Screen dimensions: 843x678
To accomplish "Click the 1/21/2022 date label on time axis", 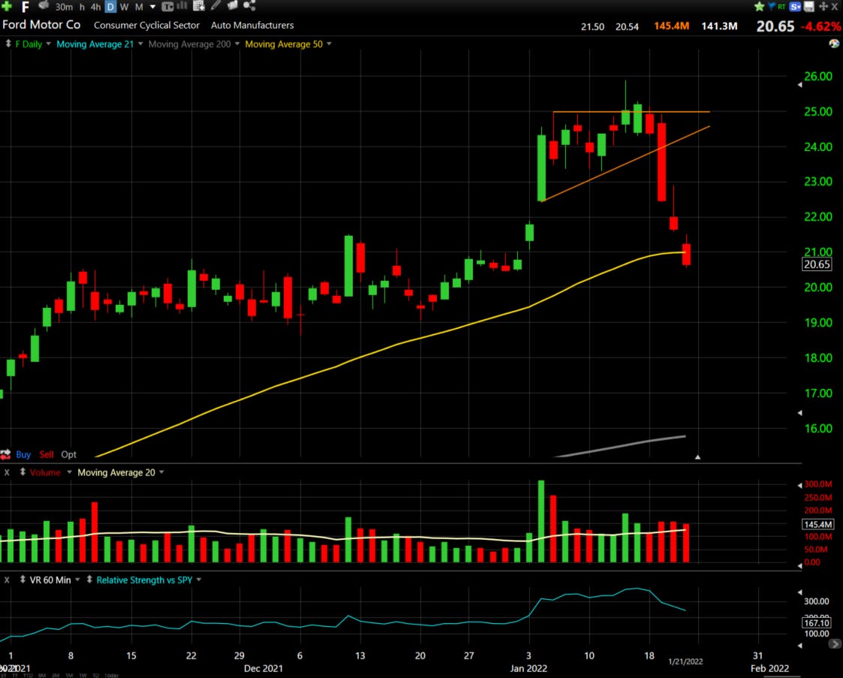I will (685, 661).
